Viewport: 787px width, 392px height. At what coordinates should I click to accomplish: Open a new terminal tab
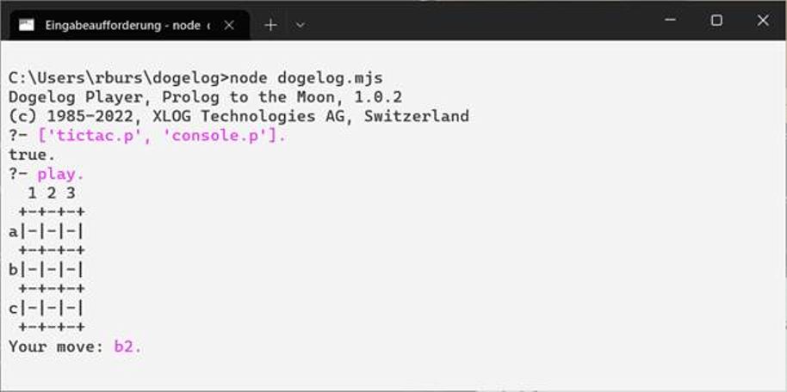tap(270, 25)
